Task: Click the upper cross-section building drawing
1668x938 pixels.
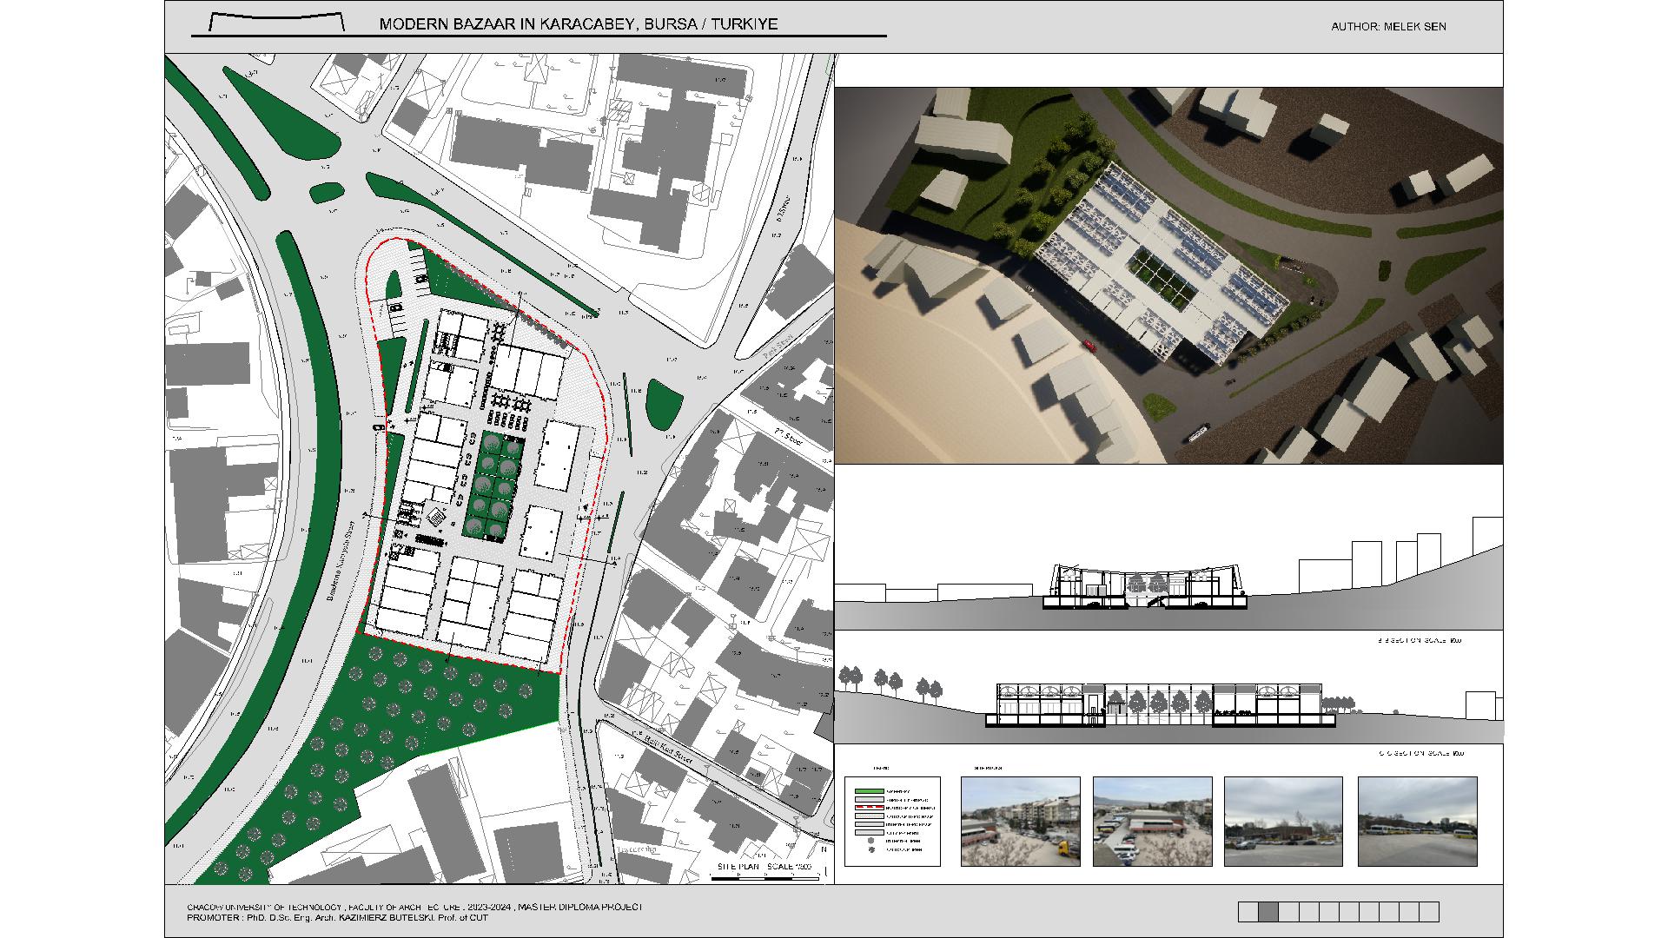Action: click(x=1145, y=587)
